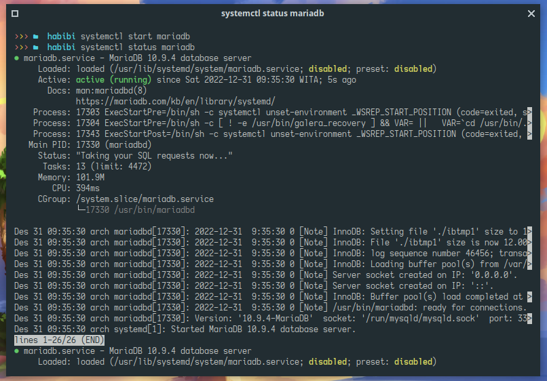The width and height of the screenshot is (547, 381).
Task: Click truncation marker on 'Buffer pool(s) load completed' line
Action: [529, 297]
